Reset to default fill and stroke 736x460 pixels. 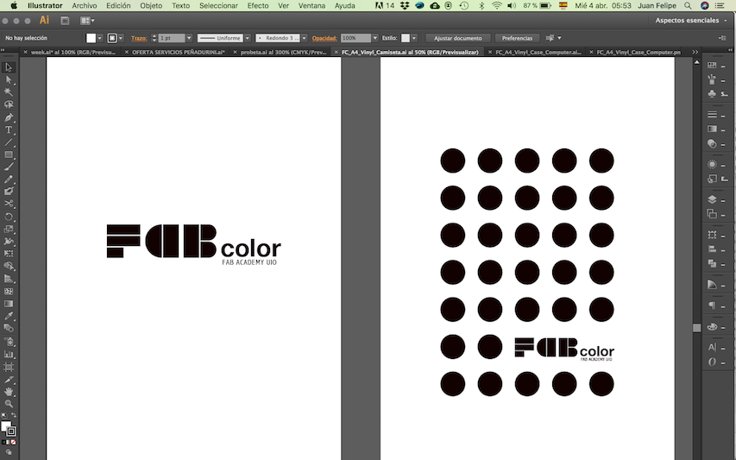click(x=4, y=415)
